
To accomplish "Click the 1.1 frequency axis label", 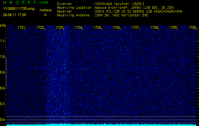I will click(2, 41).
